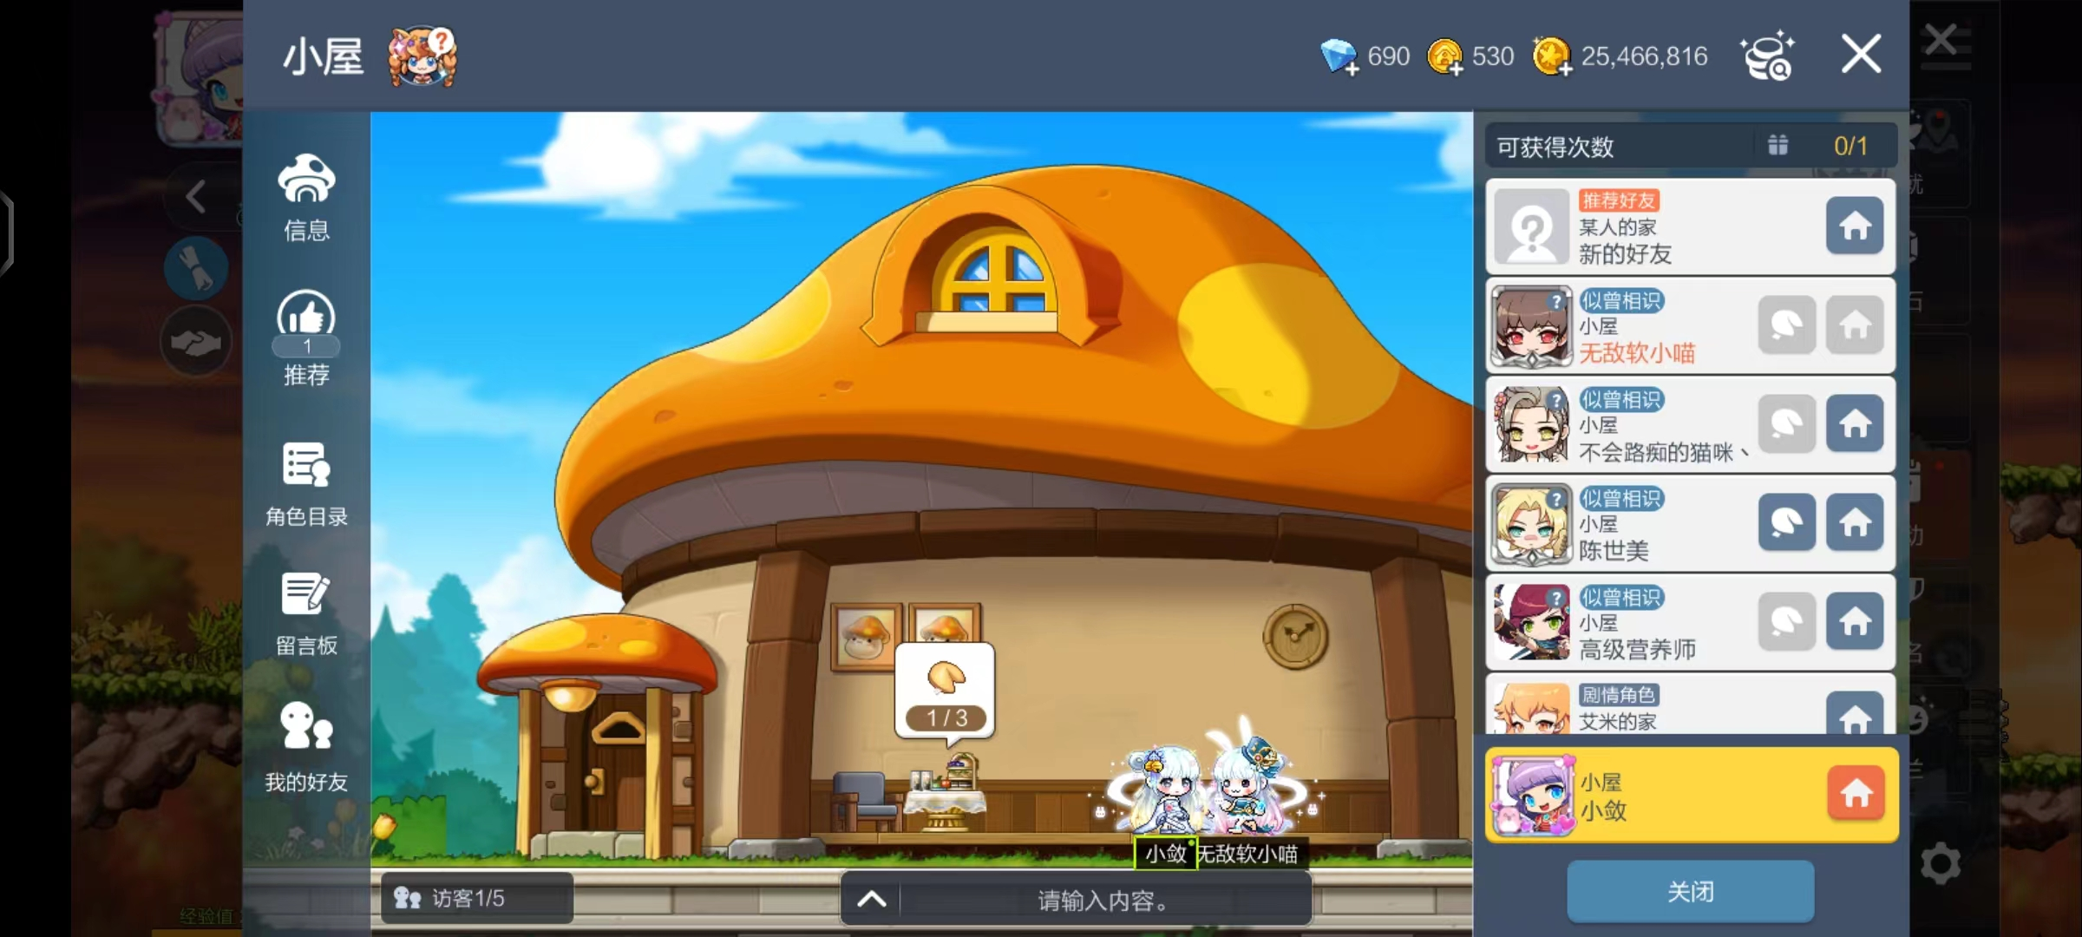Select 小敛 own house orange home button
This screenshot has width=2082, height=937.
[x=1855, y=793]
